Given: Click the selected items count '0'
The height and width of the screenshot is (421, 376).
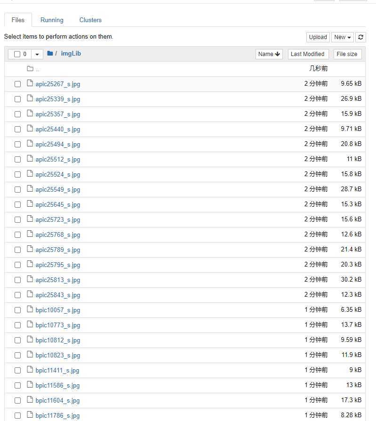Looking at the screenshot, I should pos(24,54).
